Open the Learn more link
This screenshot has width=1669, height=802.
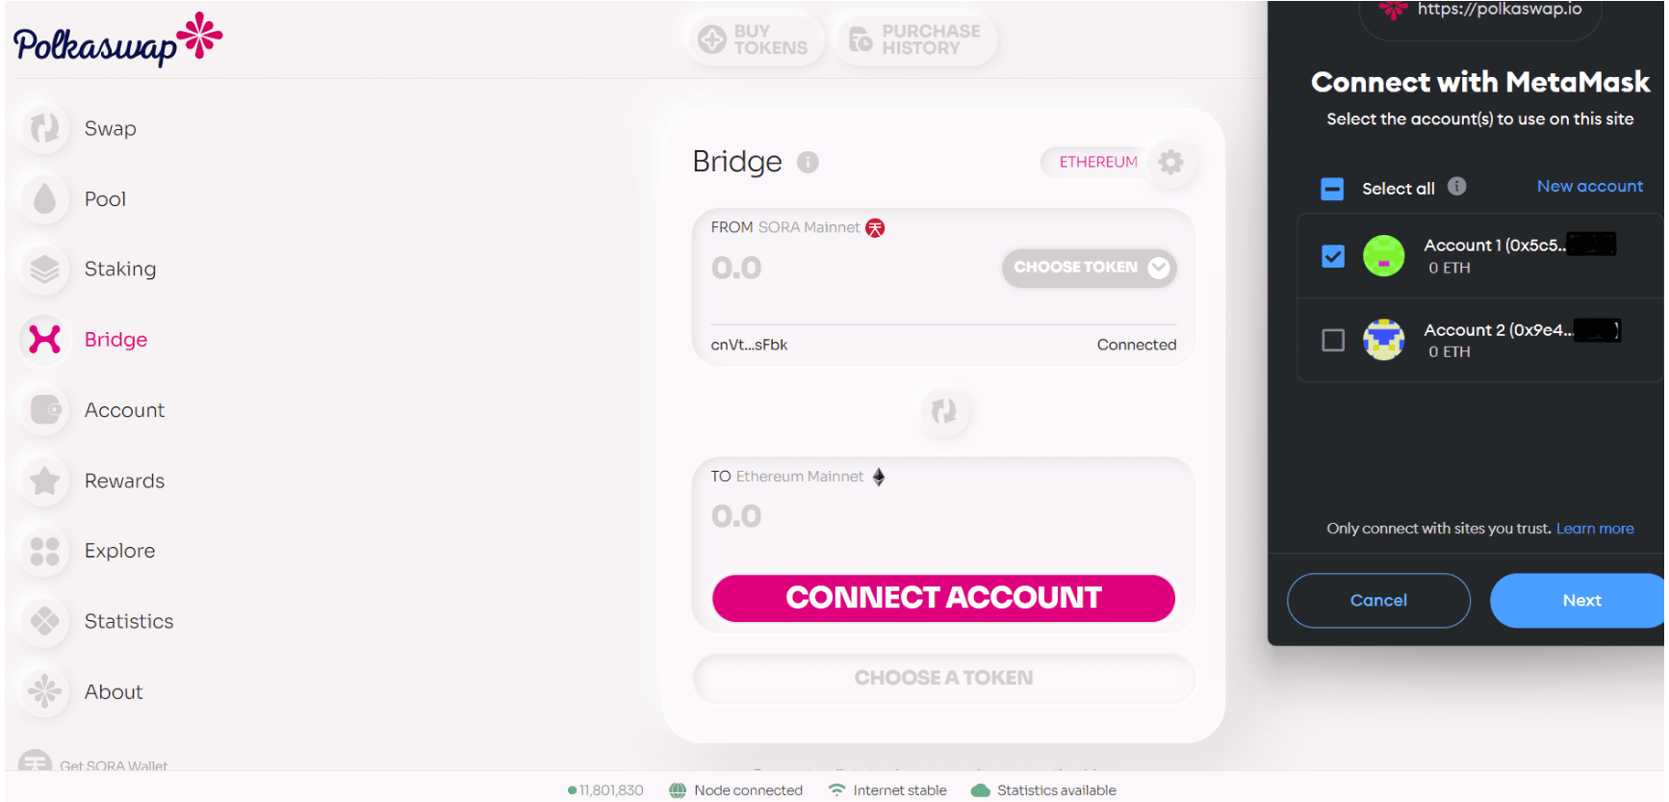pos(1594,529)
